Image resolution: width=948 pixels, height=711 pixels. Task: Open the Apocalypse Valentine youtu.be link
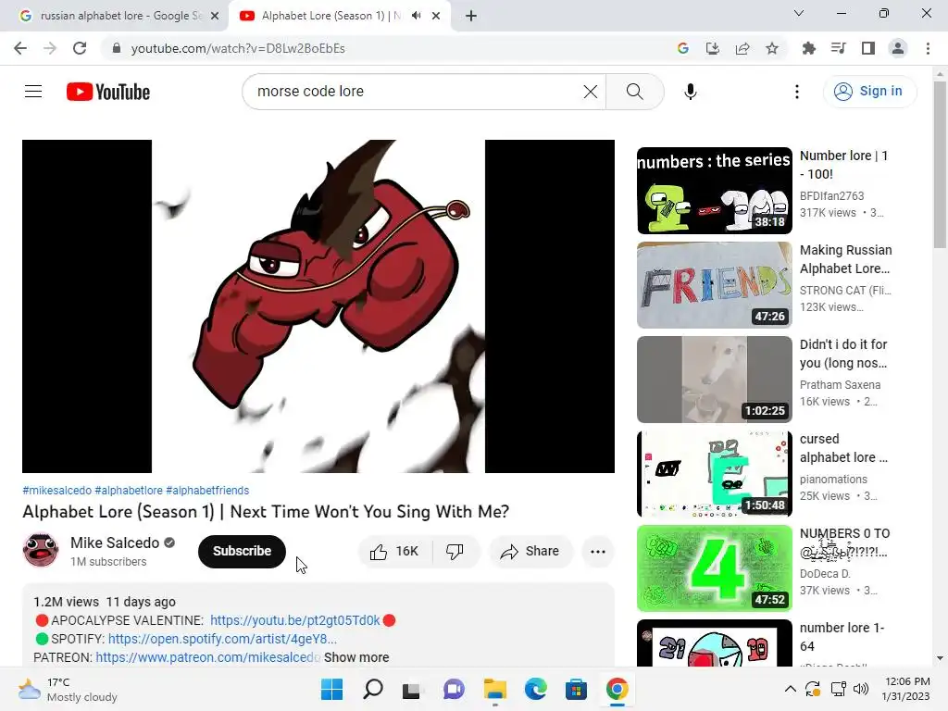[x=295, y=620]
